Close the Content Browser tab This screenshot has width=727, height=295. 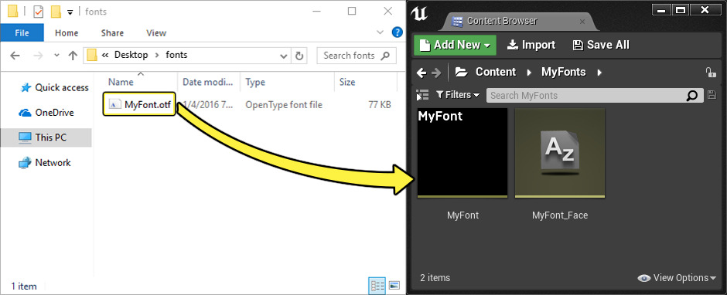(x=582, y=22)
